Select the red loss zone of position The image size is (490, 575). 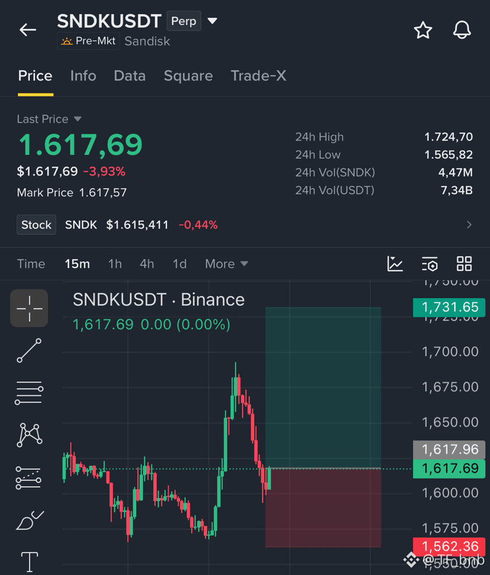(323, 508)
